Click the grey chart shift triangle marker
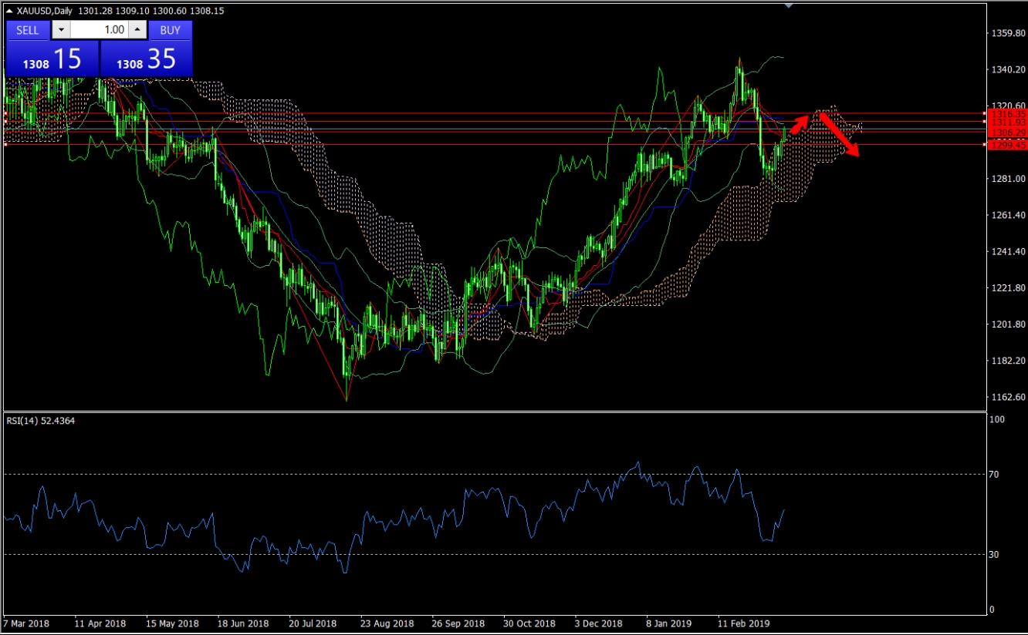The image size is (1028, 635). (x=788, y=5)
